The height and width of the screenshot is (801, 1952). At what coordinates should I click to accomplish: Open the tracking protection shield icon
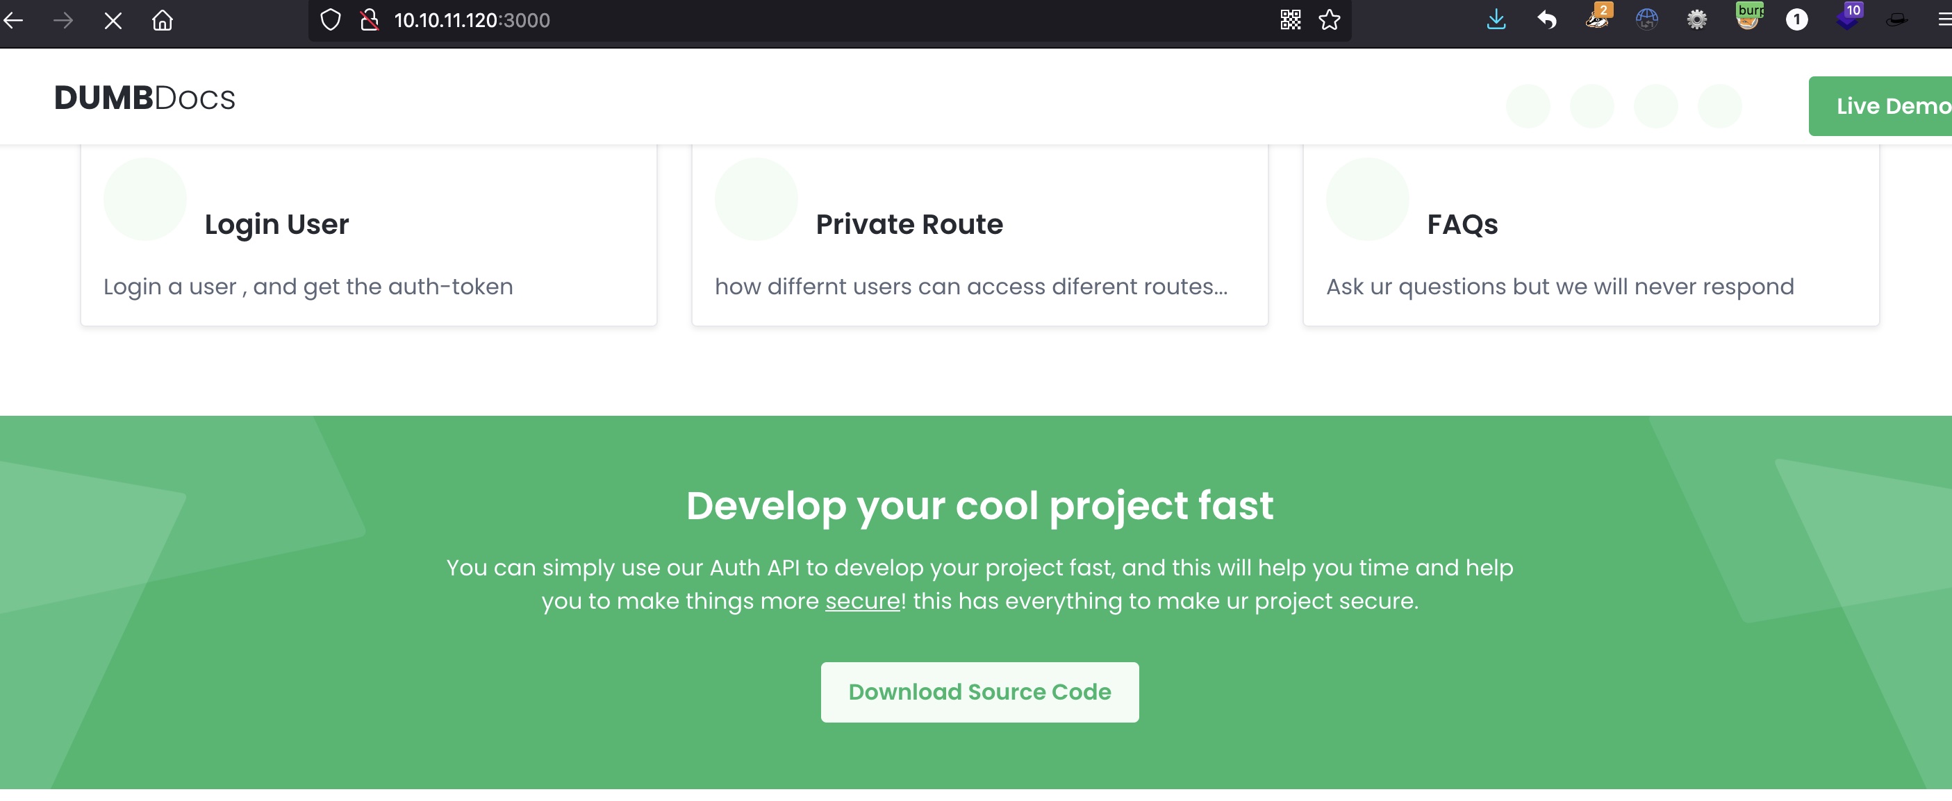[331, 20]
